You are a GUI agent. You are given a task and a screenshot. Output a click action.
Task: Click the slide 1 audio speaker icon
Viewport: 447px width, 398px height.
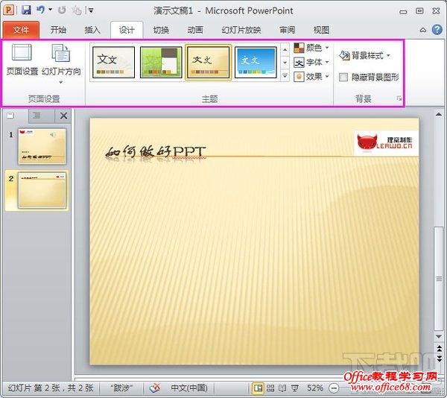tap(53, 135)
